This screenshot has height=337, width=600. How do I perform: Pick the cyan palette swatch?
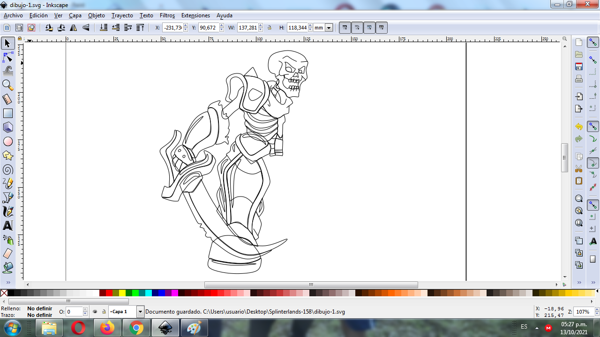[149, 293]
